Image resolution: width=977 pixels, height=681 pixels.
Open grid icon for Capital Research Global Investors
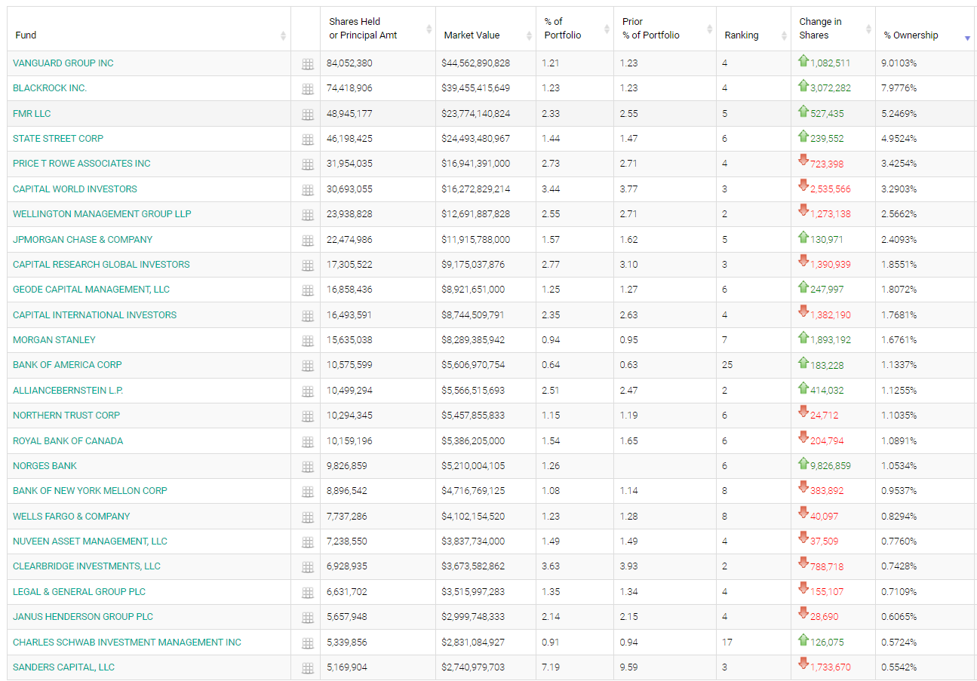307,266
